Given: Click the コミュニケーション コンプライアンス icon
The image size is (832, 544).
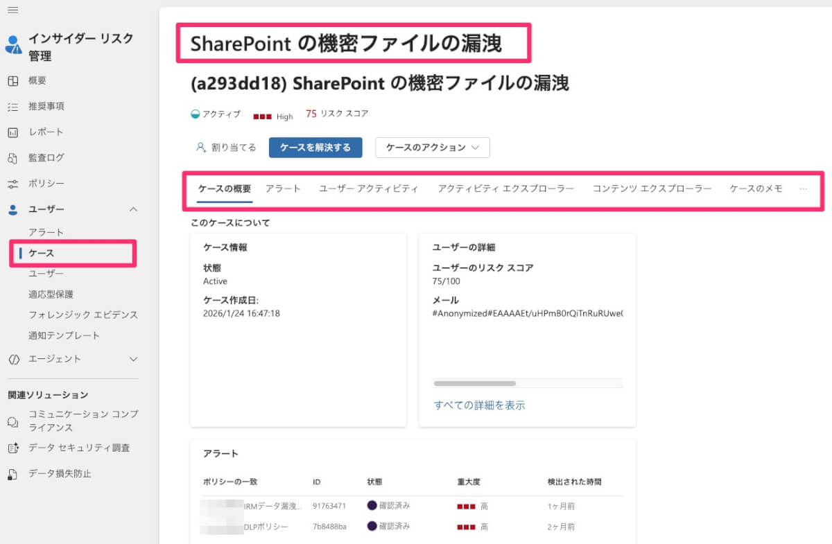Looking at the screenshot, I should point(12,421).
